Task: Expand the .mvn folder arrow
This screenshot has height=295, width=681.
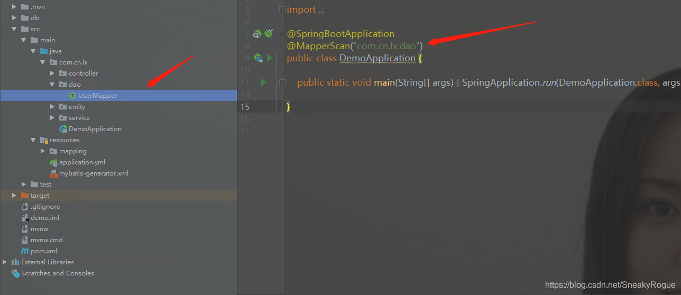Action: click(x=14, y=7)
